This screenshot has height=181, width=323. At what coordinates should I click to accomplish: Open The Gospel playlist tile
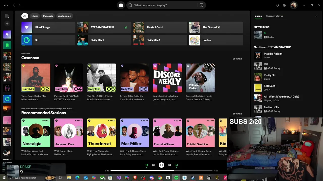[x=216, y=27]
